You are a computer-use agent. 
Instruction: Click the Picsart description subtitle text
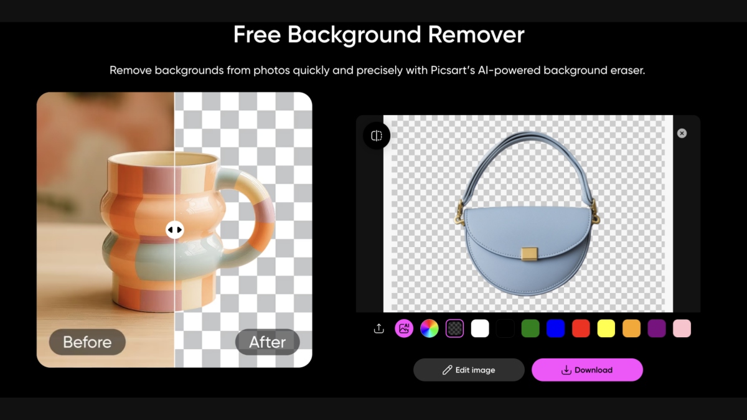coord(377,70)
